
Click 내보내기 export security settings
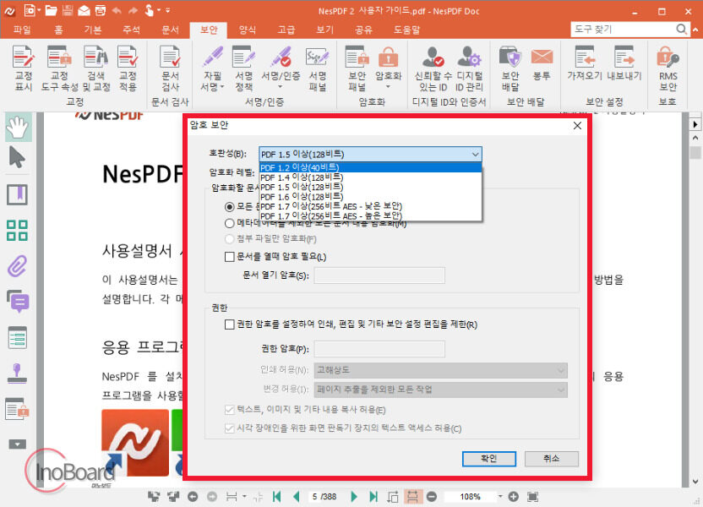624,64
